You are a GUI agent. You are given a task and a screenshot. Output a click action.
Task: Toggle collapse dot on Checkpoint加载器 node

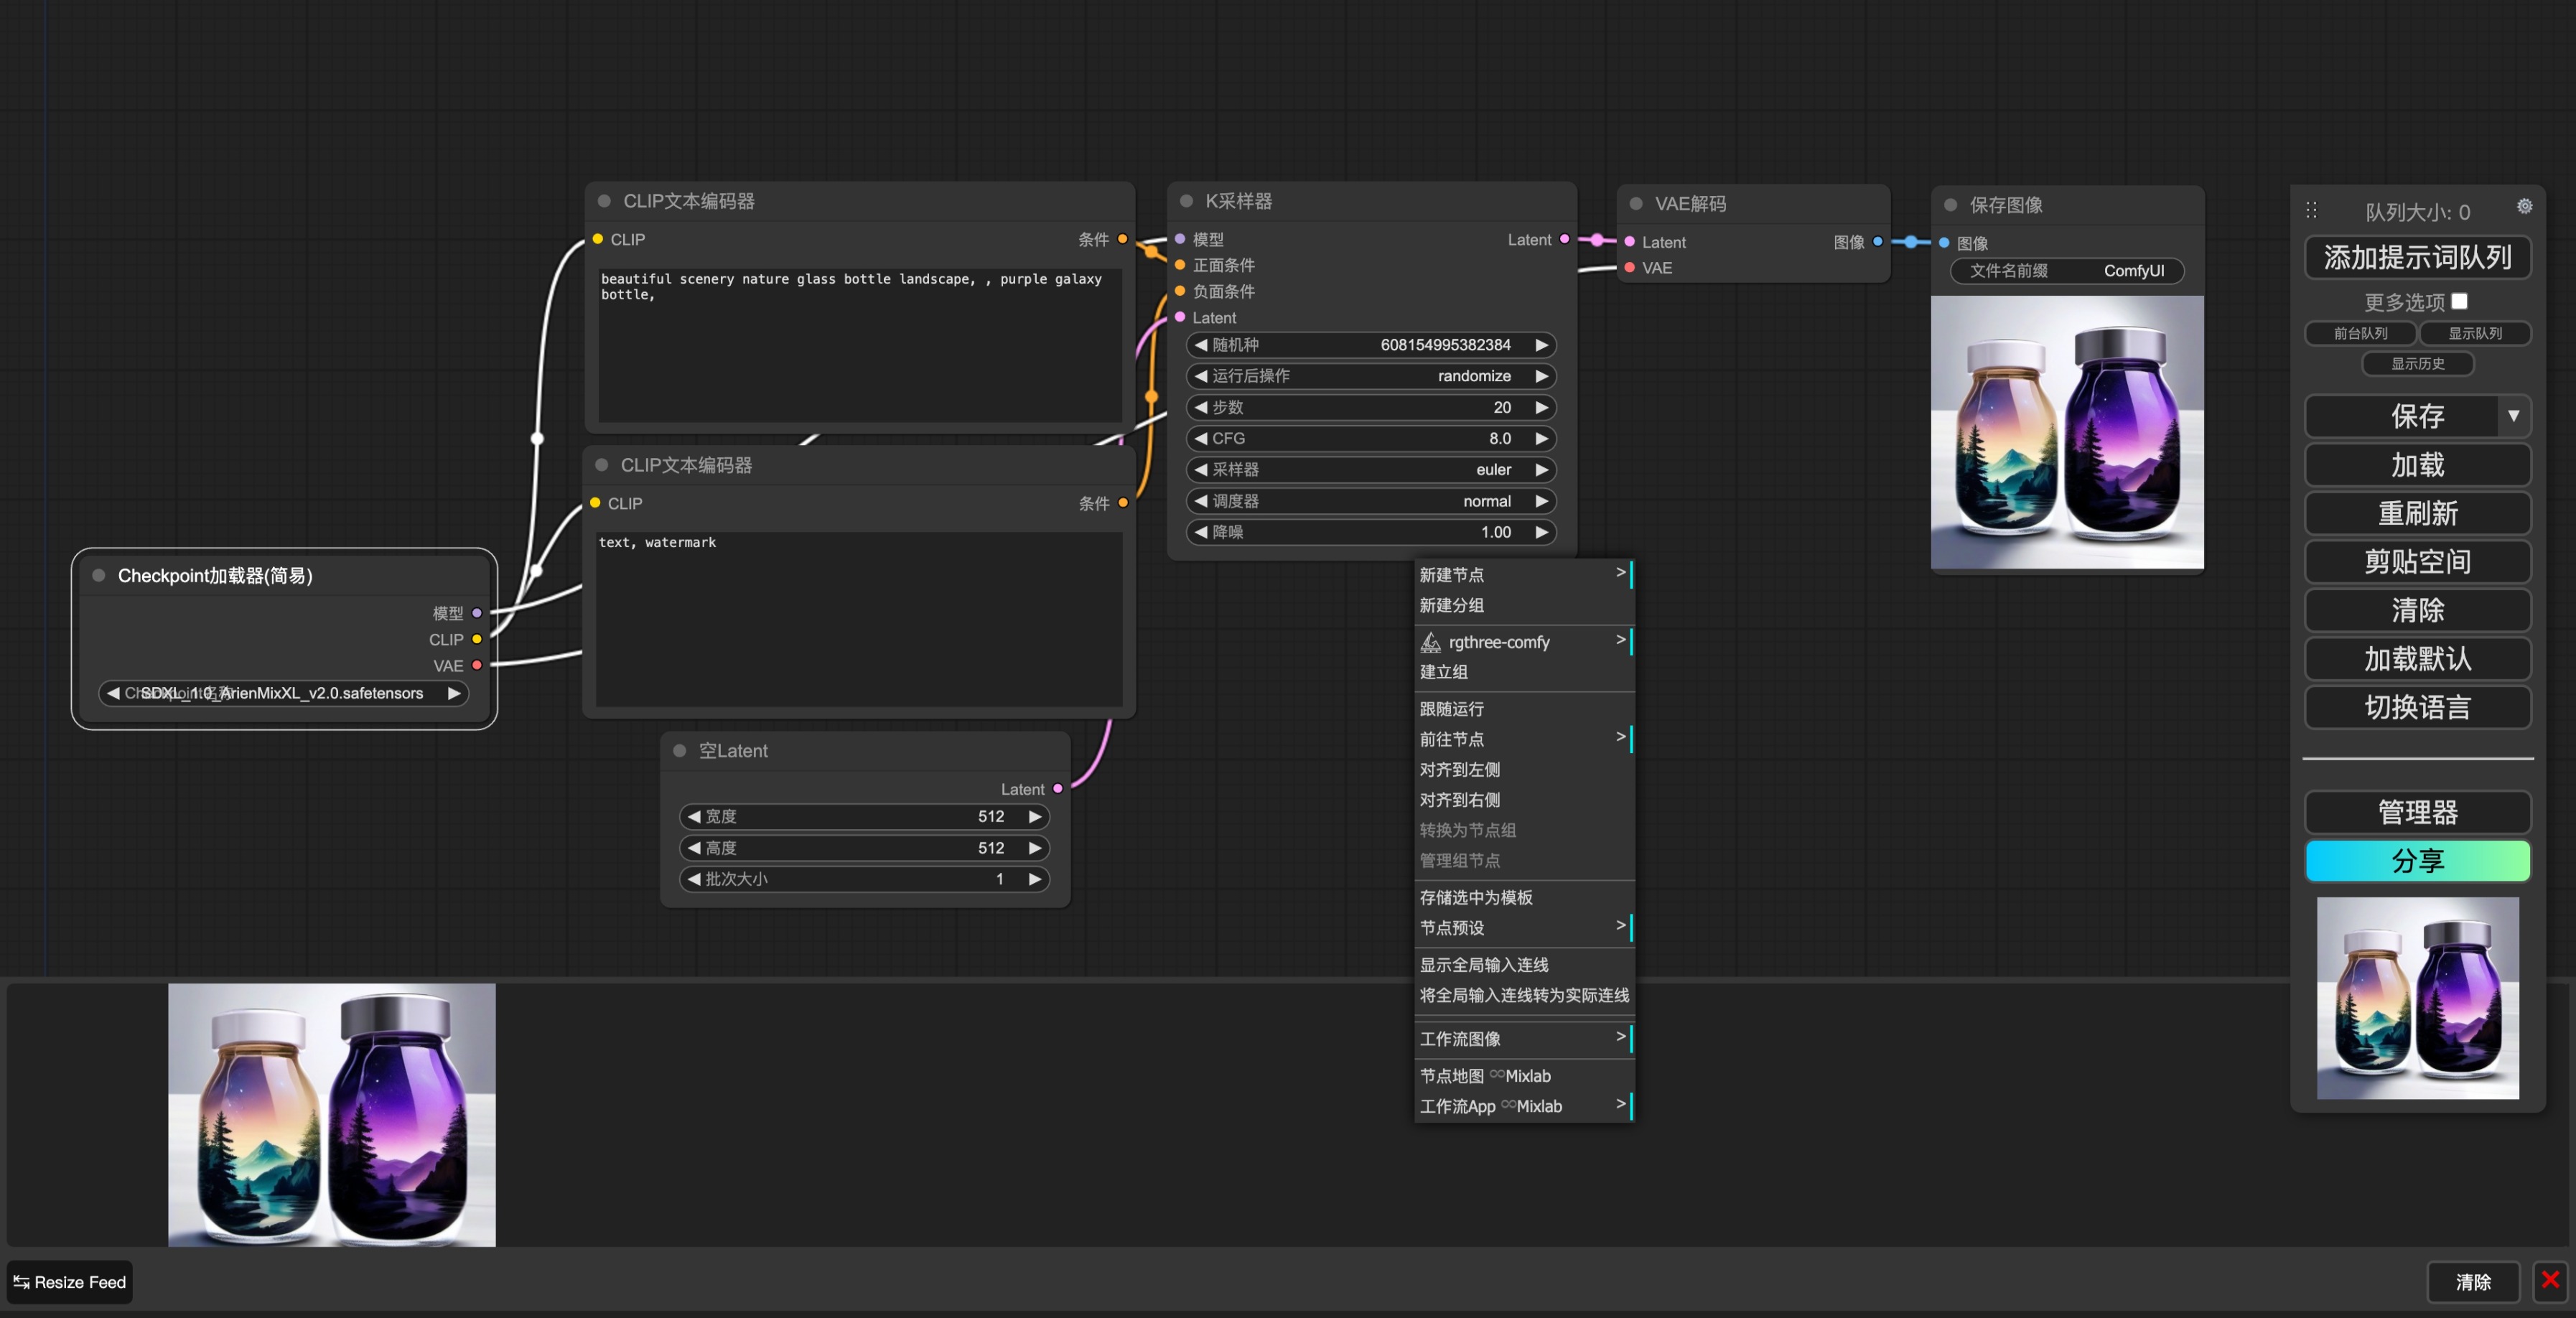click(x=99, y=575)
